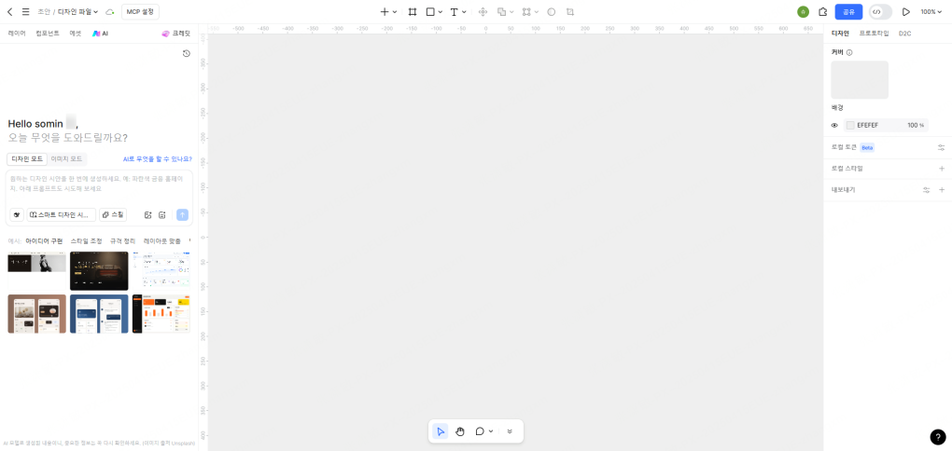
Task: Expand the vector edit dropdown arrow
Action: click(537, 11)
